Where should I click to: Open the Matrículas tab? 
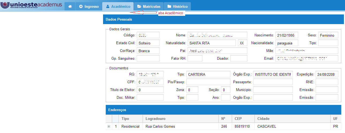149,6
